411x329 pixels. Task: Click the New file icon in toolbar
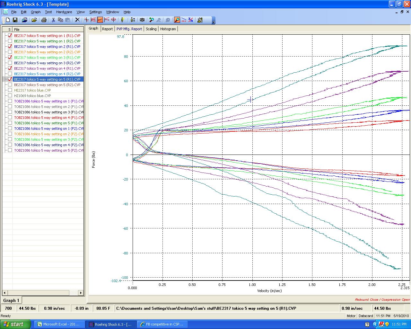click(8, 20)
